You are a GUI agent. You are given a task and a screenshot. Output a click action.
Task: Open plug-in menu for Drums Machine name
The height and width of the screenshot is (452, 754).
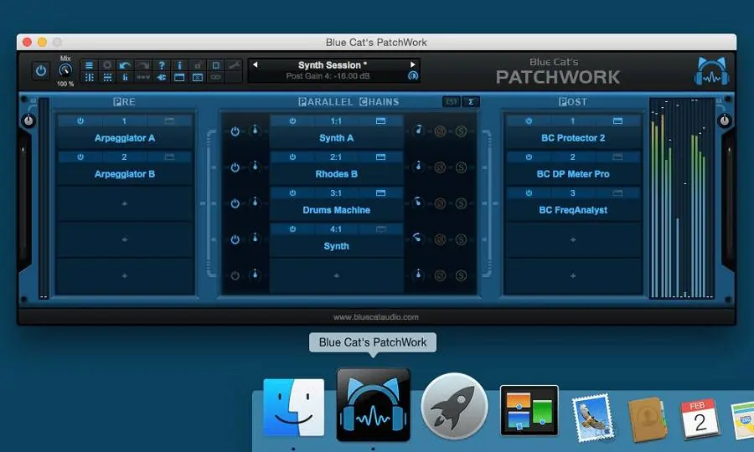[x=336, y=210]
